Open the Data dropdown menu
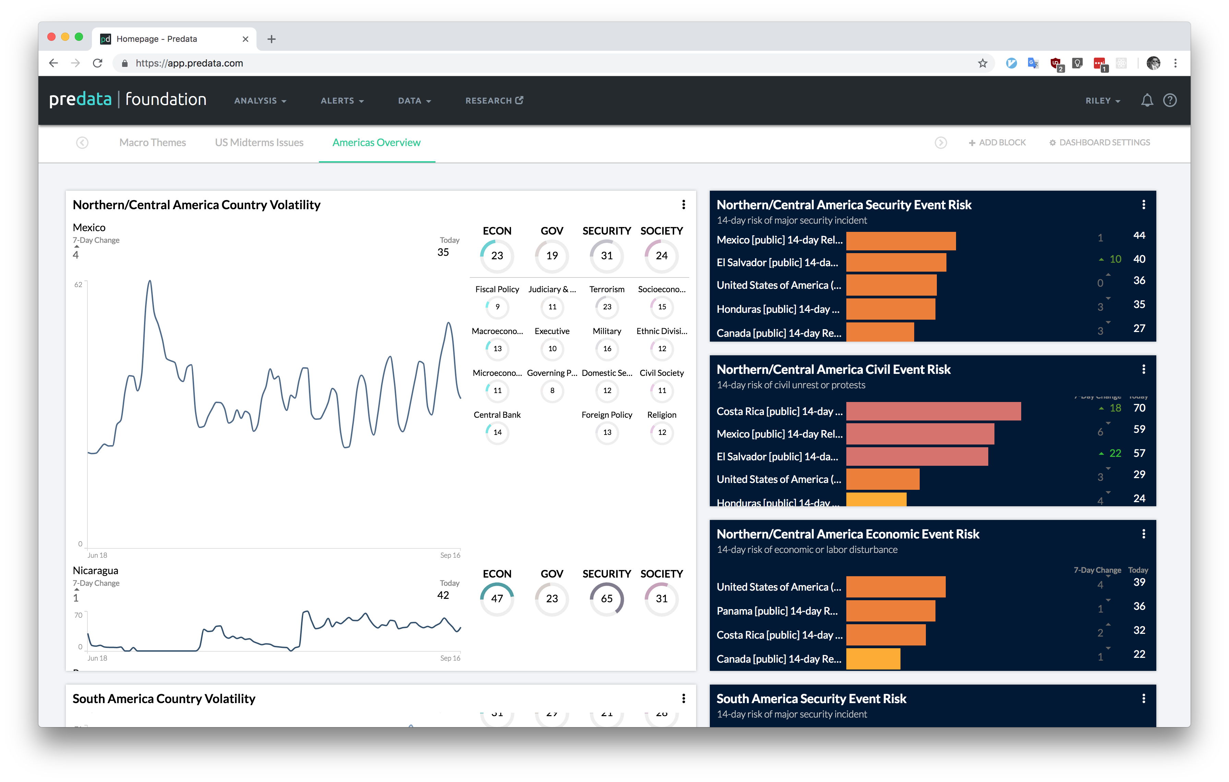The image size is (1229, 782). coord(415,100)
